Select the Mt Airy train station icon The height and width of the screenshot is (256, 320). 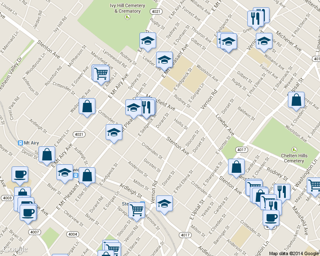pos(20,143)
